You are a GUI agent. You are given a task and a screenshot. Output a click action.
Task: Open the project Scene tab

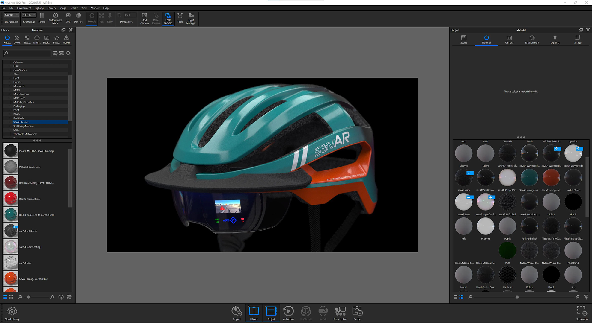click(463, 39)
